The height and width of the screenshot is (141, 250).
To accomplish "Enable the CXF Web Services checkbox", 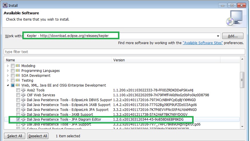I will (18, 95).
